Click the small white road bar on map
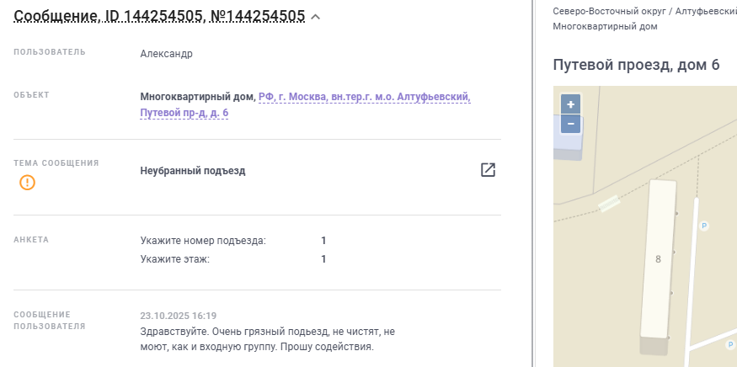Image resolution: width=737 pixels, height=367 pixels. point(608,204)
